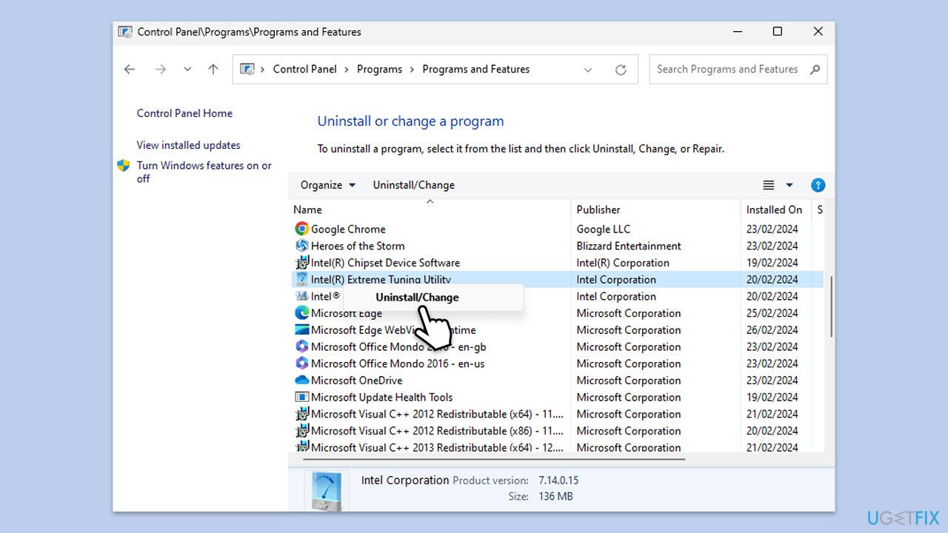The image size is (948, 533).
Task: Click the shield icon for Windows features
Action: 124,166
